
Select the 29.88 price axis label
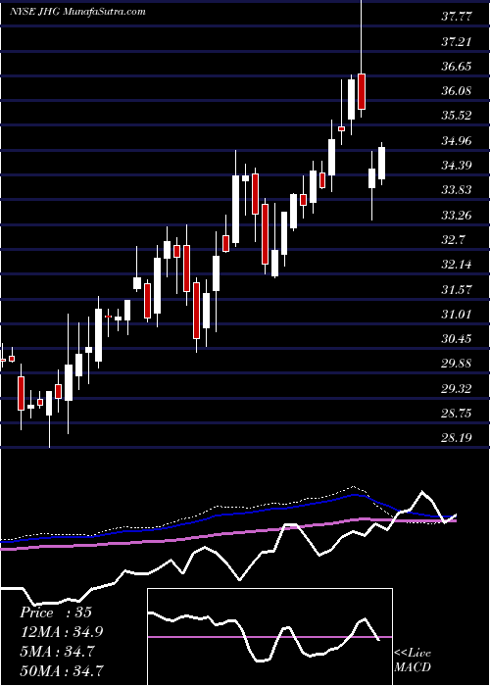(x=457, y=364)
